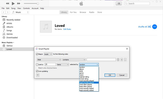Choose most recently played option
163x99 pixels.
click(89, 81)
